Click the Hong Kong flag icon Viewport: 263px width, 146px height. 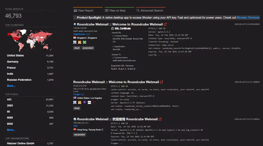pyautogui.click(x=75, y=130)
